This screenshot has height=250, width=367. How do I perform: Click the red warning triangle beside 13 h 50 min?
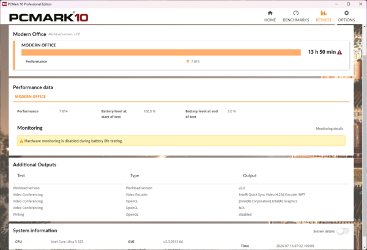pos(339,52)
